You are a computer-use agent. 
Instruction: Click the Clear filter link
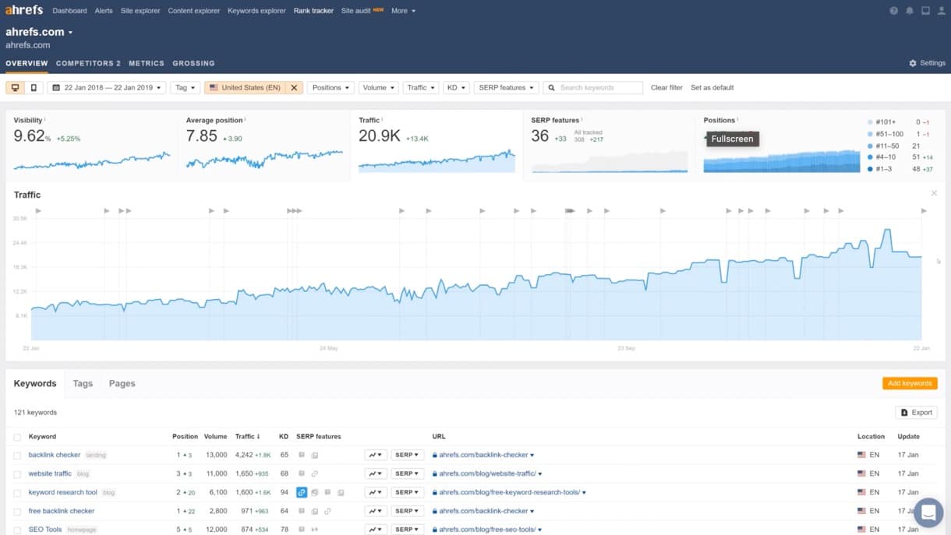(666, 87)
